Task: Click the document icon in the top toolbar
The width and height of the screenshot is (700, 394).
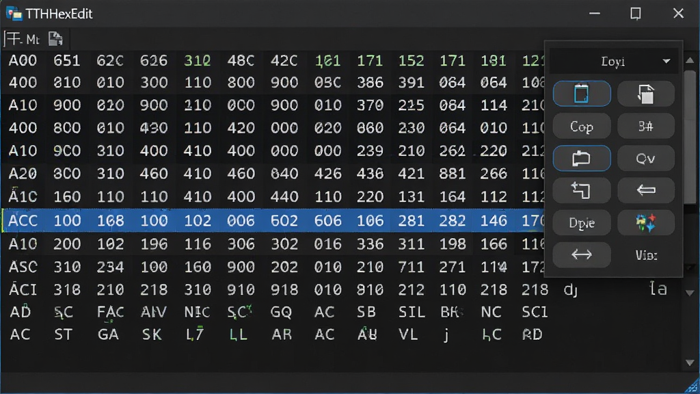Action: (x=56, y=39)
